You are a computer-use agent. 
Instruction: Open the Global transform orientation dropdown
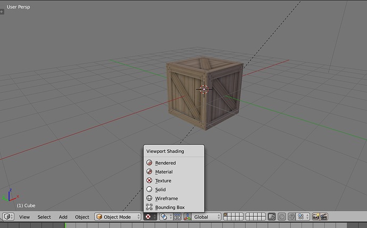pyautogui.click(x=206, y=217)
